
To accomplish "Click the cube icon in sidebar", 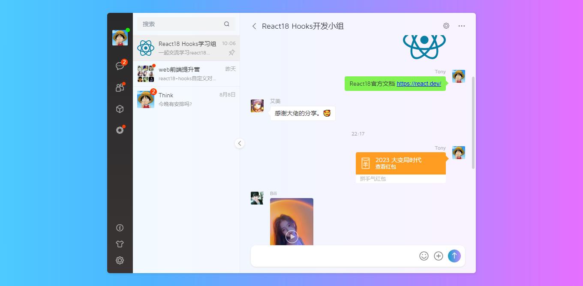I will pos(120,109).
